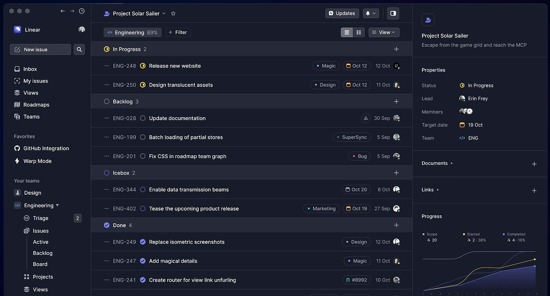Open the Project Solar Sailer title dropdown
550x296 pixels.
click(x=163, y=13)
